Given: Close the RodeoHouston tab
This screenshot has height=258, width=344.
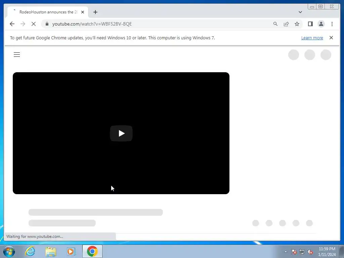Looking at the screenshot, I should coord(83,12).
